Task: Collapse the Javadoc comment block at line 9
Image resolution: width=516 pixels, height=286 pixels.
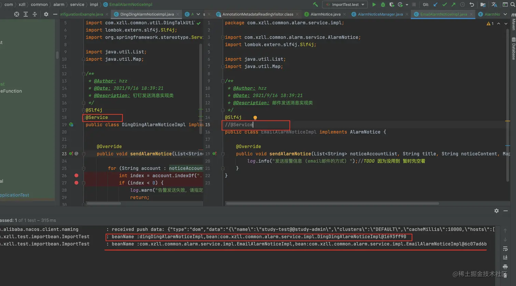Action: (223, 81)
